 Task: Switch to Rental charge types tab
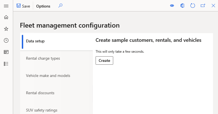(x=43, y=58)
